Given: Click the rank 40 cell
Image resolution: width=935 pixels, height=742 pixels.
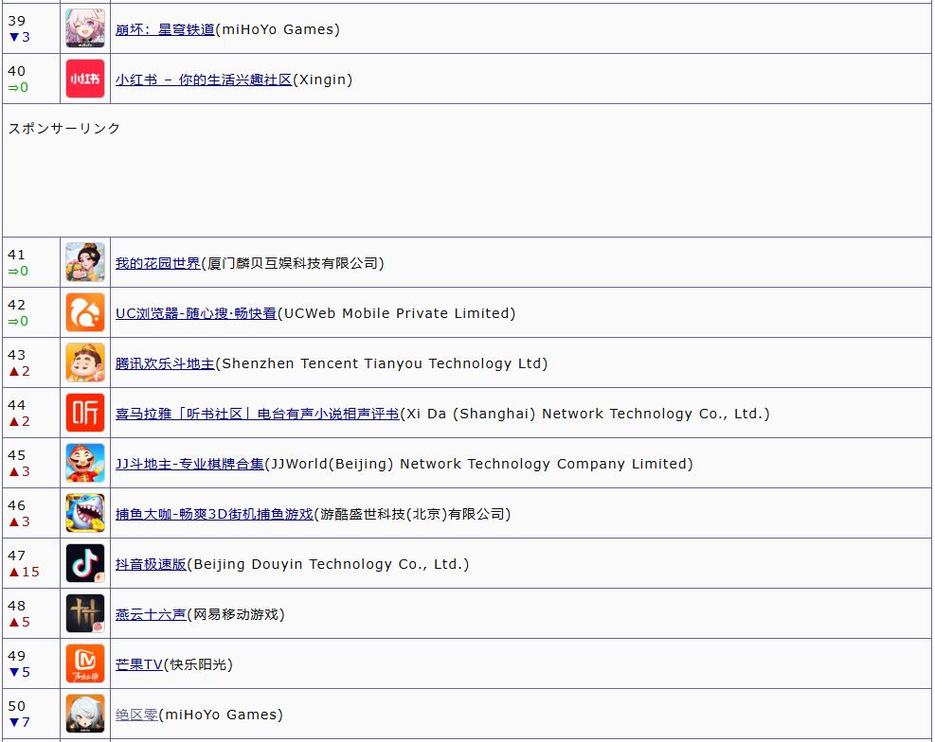Looking at the screenshot, I should (x=31, y=79).
